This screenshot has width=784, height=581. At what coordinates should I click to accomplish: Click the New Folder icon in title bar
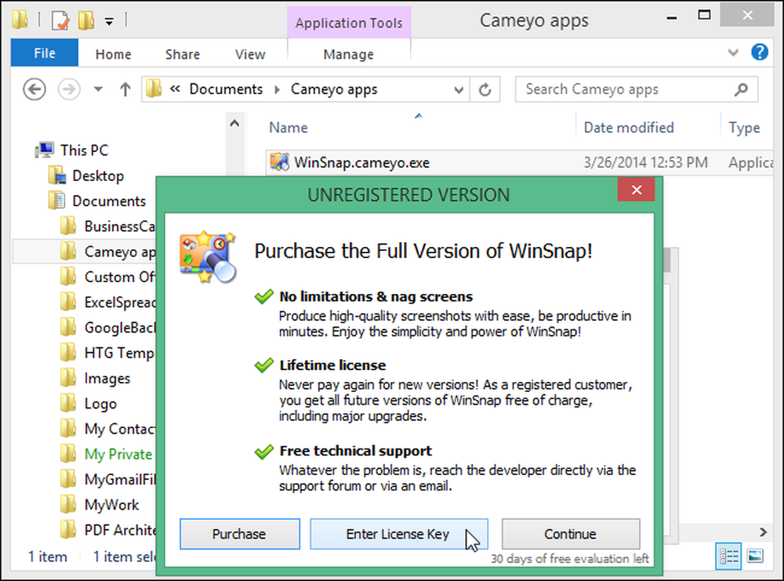(86, 20)
